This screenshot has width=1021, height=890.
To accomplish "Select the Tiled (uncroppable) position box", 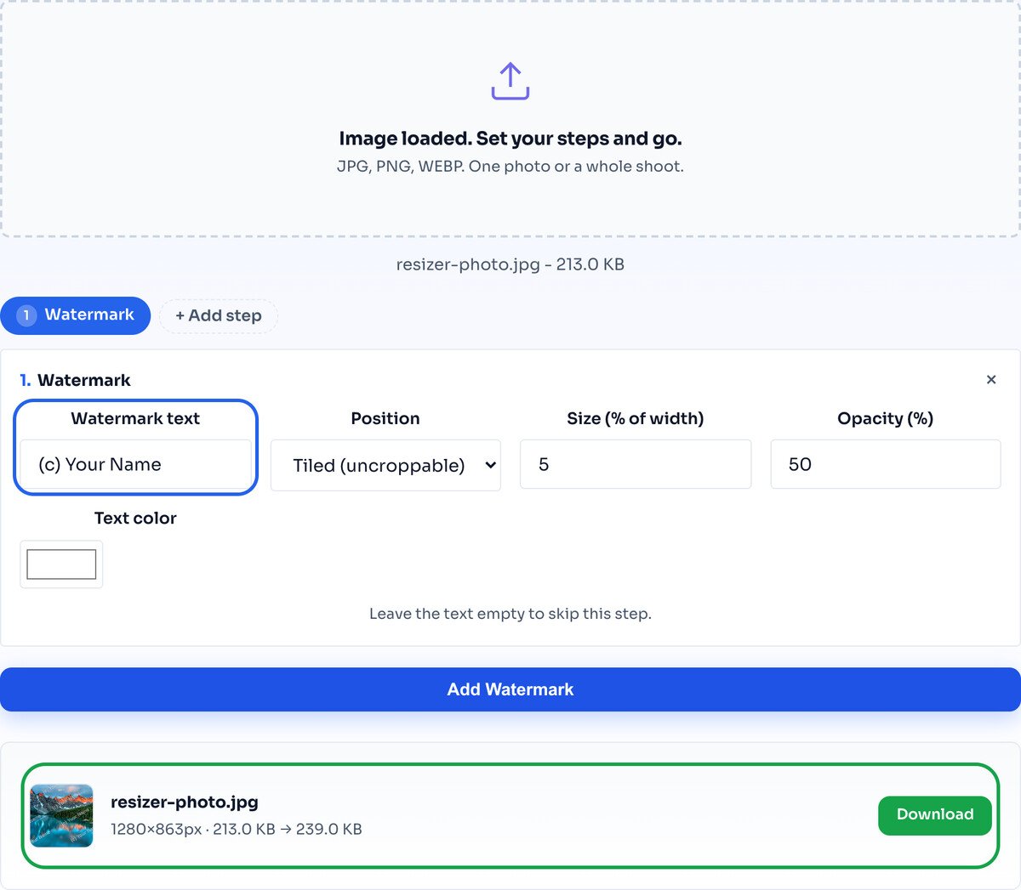I will pyautogui.click(x=385, y=465).
